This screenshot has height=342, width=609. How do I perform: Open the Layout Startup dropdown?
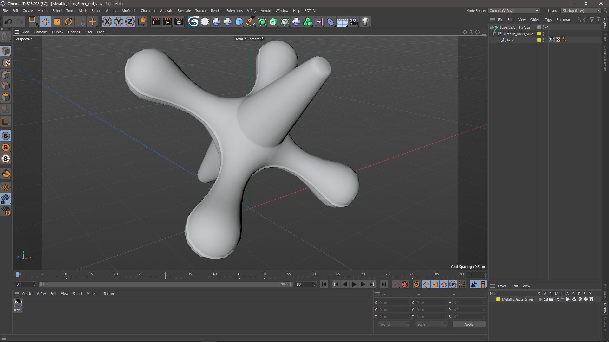coord(581,11)
